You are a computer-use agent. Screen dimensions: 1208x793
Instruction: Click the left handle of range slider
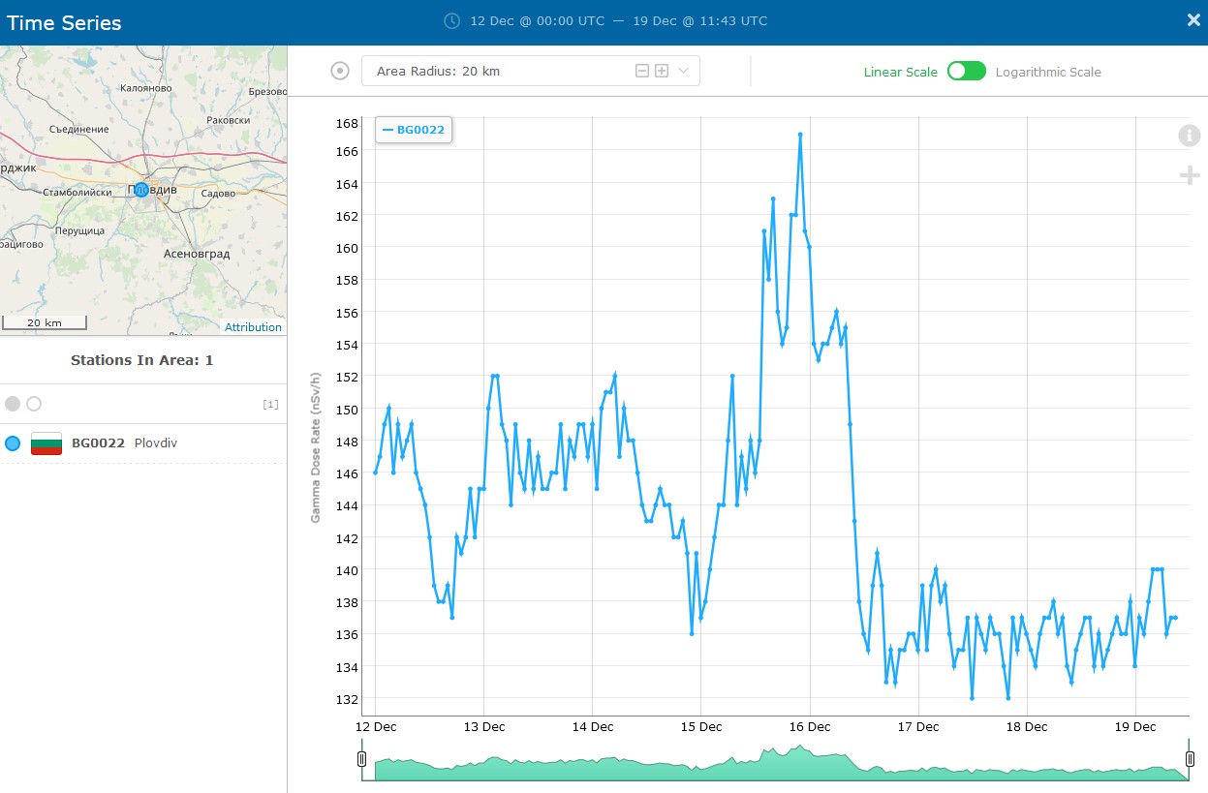tap(362, 759)
